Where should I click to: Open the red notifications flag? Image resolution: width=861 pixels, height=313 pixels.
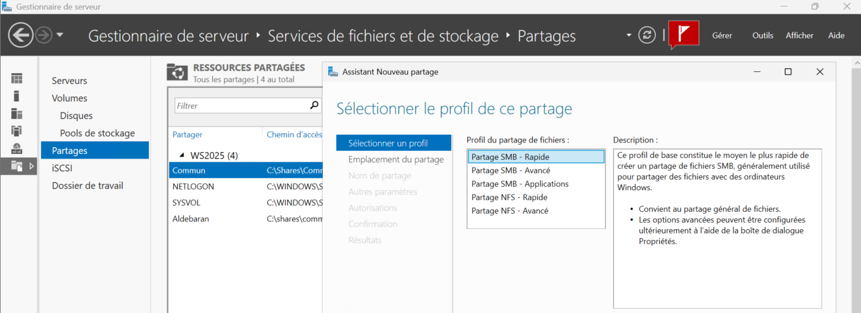tap(684, 34)
